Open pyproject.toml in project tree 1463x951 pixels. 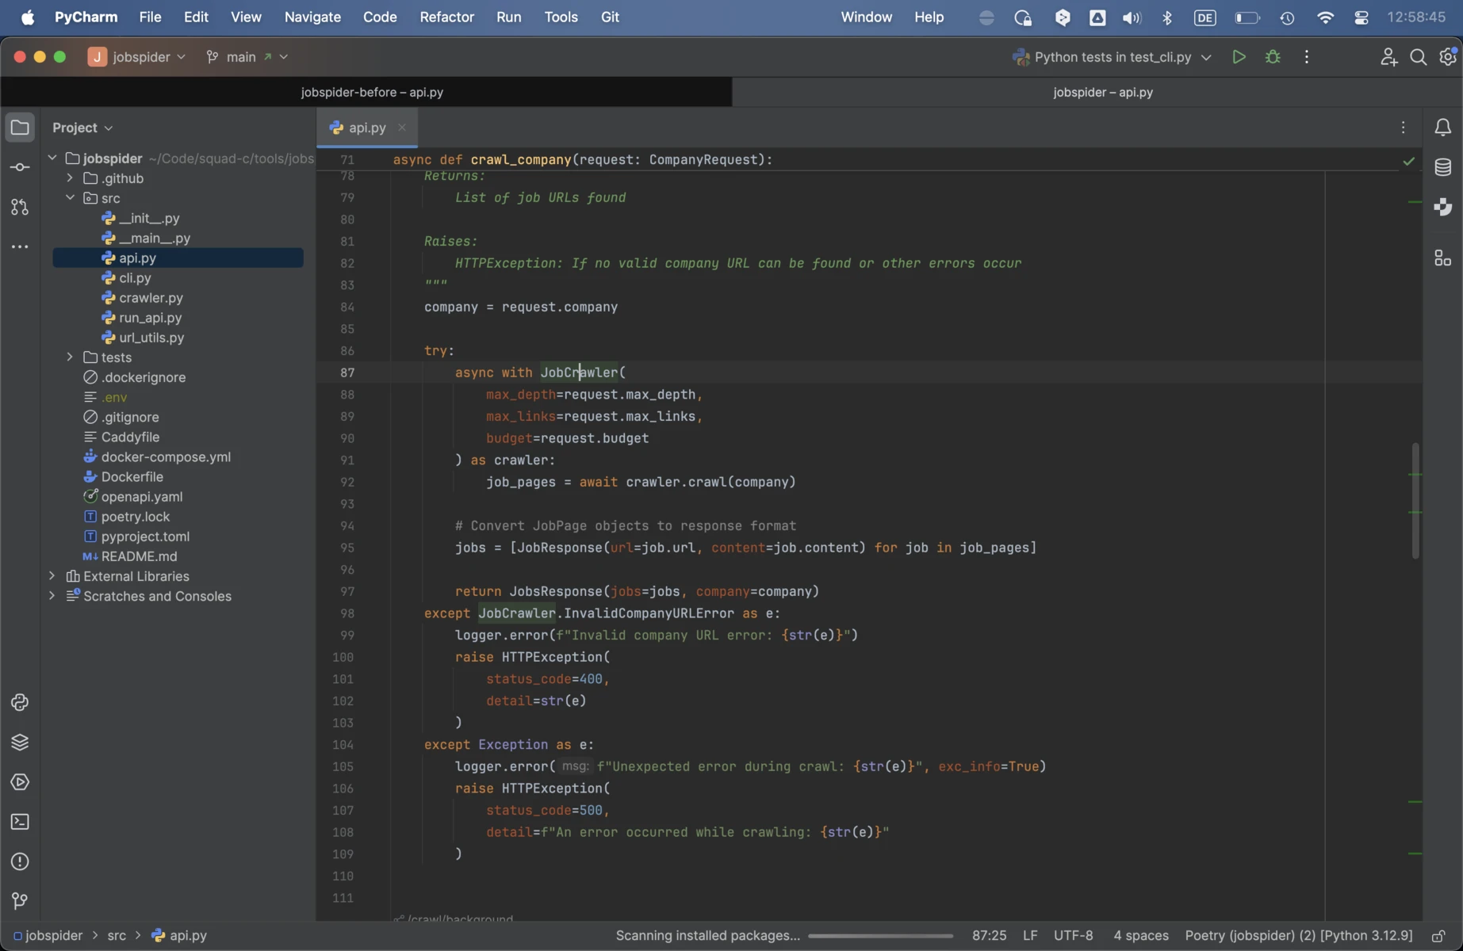tap(145, 537)
